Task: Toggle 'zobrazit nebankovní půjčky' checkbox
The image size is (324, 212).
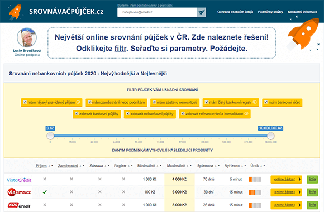Action: click(128, 114)
